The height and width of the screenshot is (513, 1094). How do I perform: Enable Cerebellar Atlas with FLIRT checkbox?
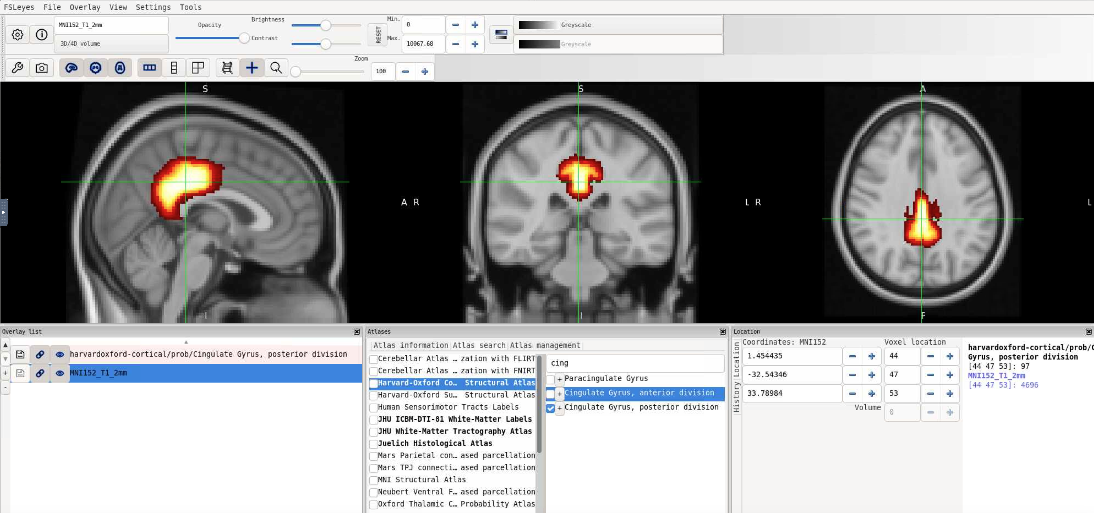coord(373,359)
